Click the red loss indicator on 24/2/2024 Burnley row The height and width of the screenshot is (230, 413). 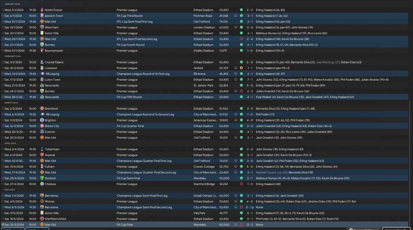(241, 91)
